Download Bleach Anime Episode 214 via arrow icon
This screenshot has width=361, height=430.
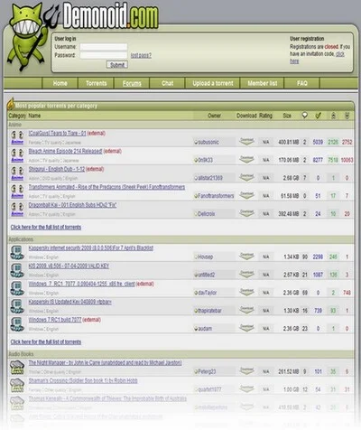(x=246, y=159)
